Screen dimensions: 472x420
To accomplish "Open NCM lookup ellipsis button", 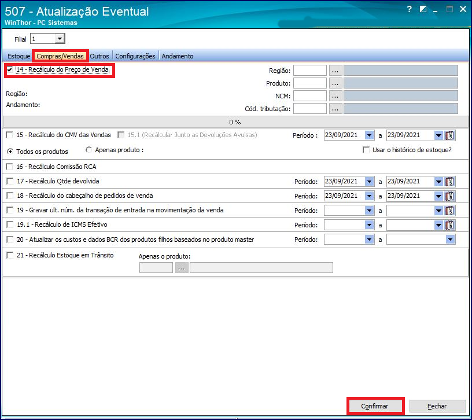I will pyautogui.click(x=335, y=96).
